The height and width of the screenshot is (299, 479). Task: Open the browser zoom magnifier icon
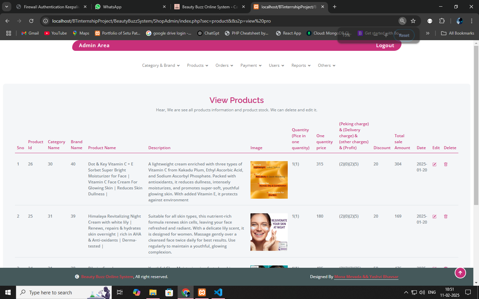coord(402,21)
